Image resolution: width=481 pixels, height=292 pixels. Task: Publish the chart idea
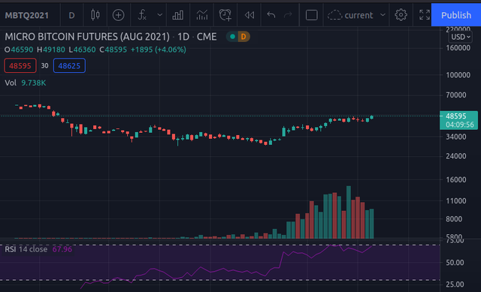coord(456,15)
